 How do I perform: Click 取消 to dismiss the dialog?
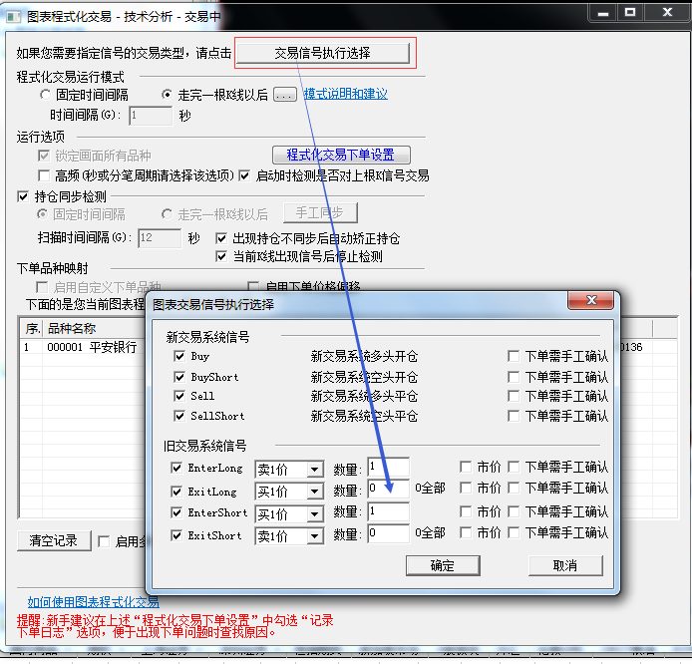(564, 565)
